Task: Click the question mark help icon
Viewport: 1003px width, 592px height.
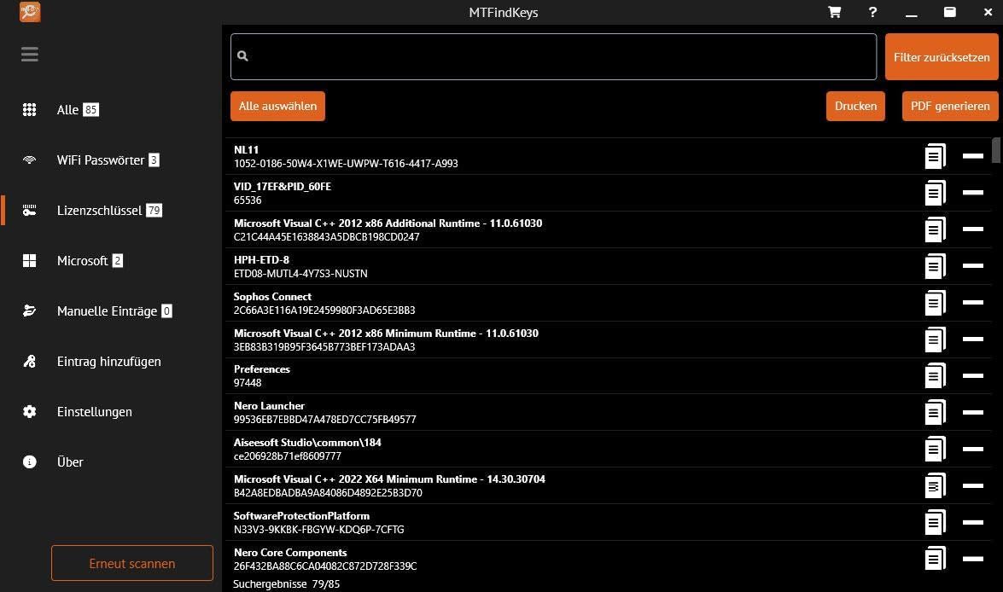Action: tap(872, 12)
